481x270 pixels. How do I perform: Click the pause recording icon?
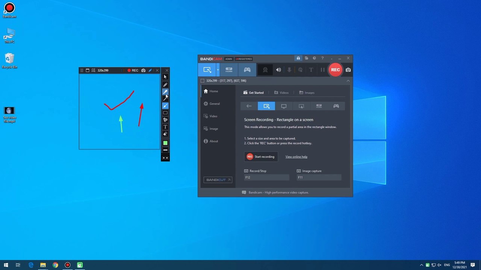tap(322, 70)
